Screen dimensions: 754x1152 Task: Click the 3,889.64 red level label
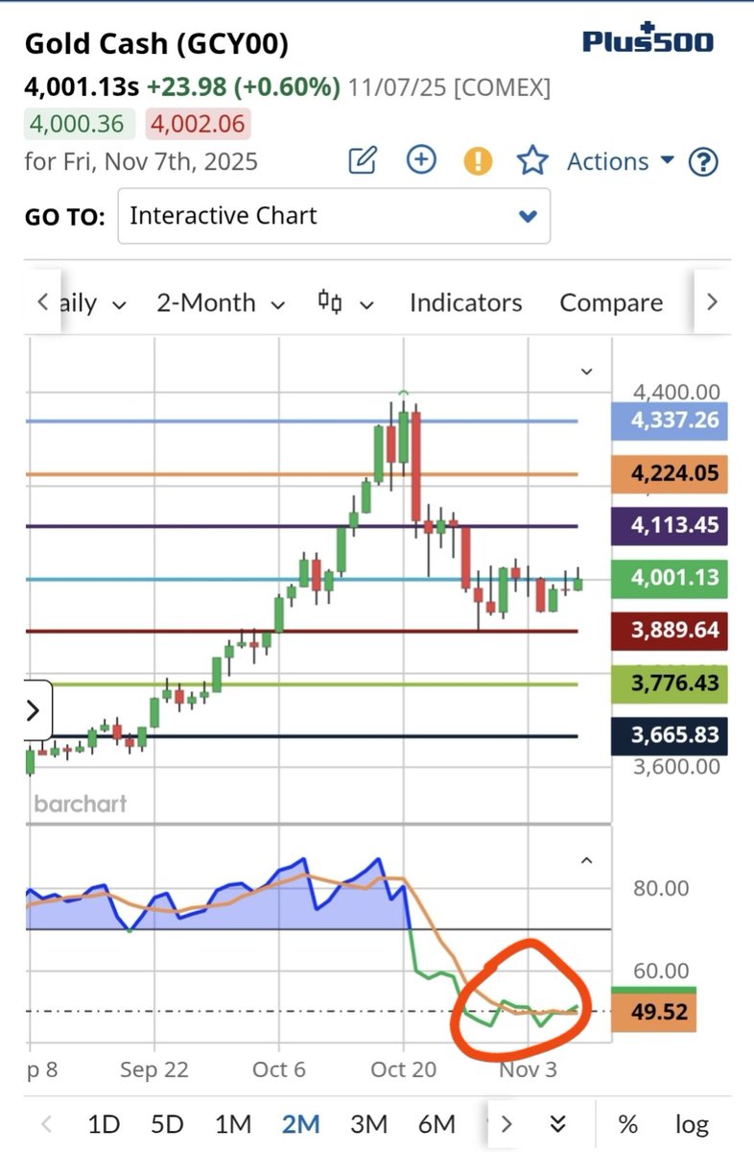(x=669, y=631)
